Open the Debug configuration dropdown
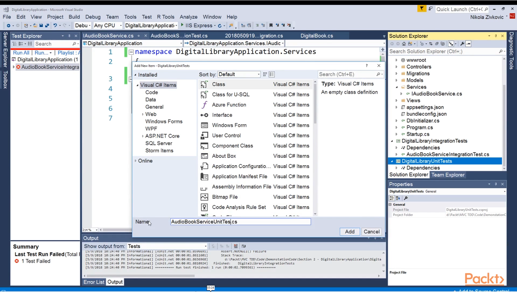 pyautogui.click(x=83, y=25)
